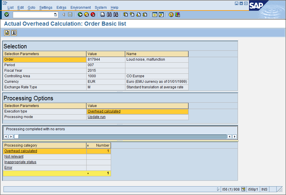This screenshot has height=195, width=286.
Task: Open the Not relevant category link
Action: [x=14, y=157]
